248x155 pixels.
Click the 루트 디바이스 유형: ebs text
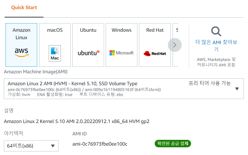pyautogui.click(x=101, y=95)
